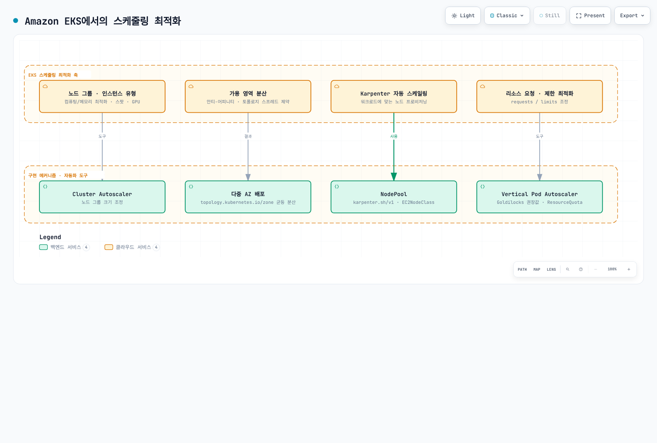Image resolution: width=657 pixels, height=443 pixels.
Task: Click cloud icon on 노드 그룹 node
Action: pos(45,87)
